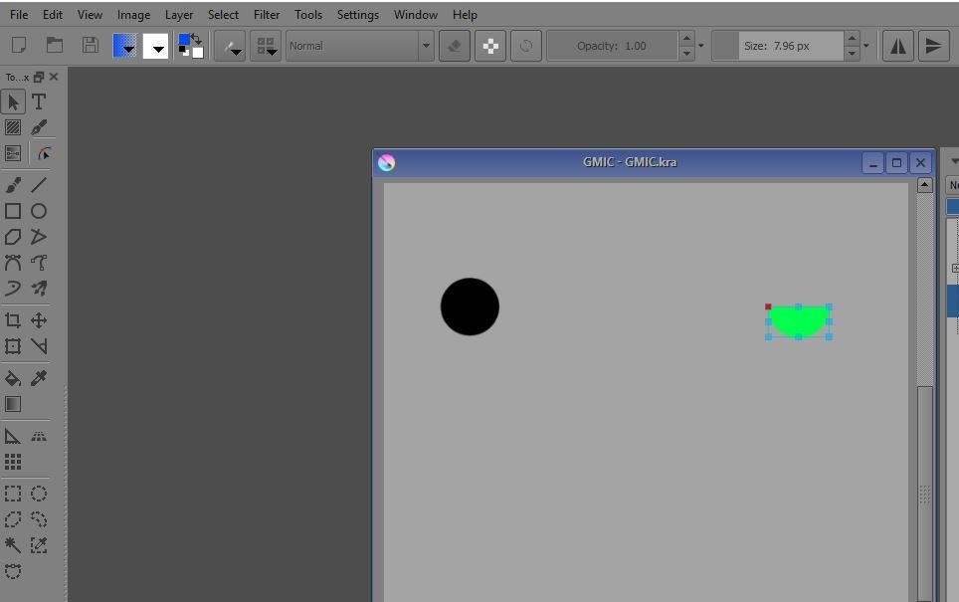Select the Perspective Grid tool
Screen dimensions: 959x602
(x=39, y=436)
